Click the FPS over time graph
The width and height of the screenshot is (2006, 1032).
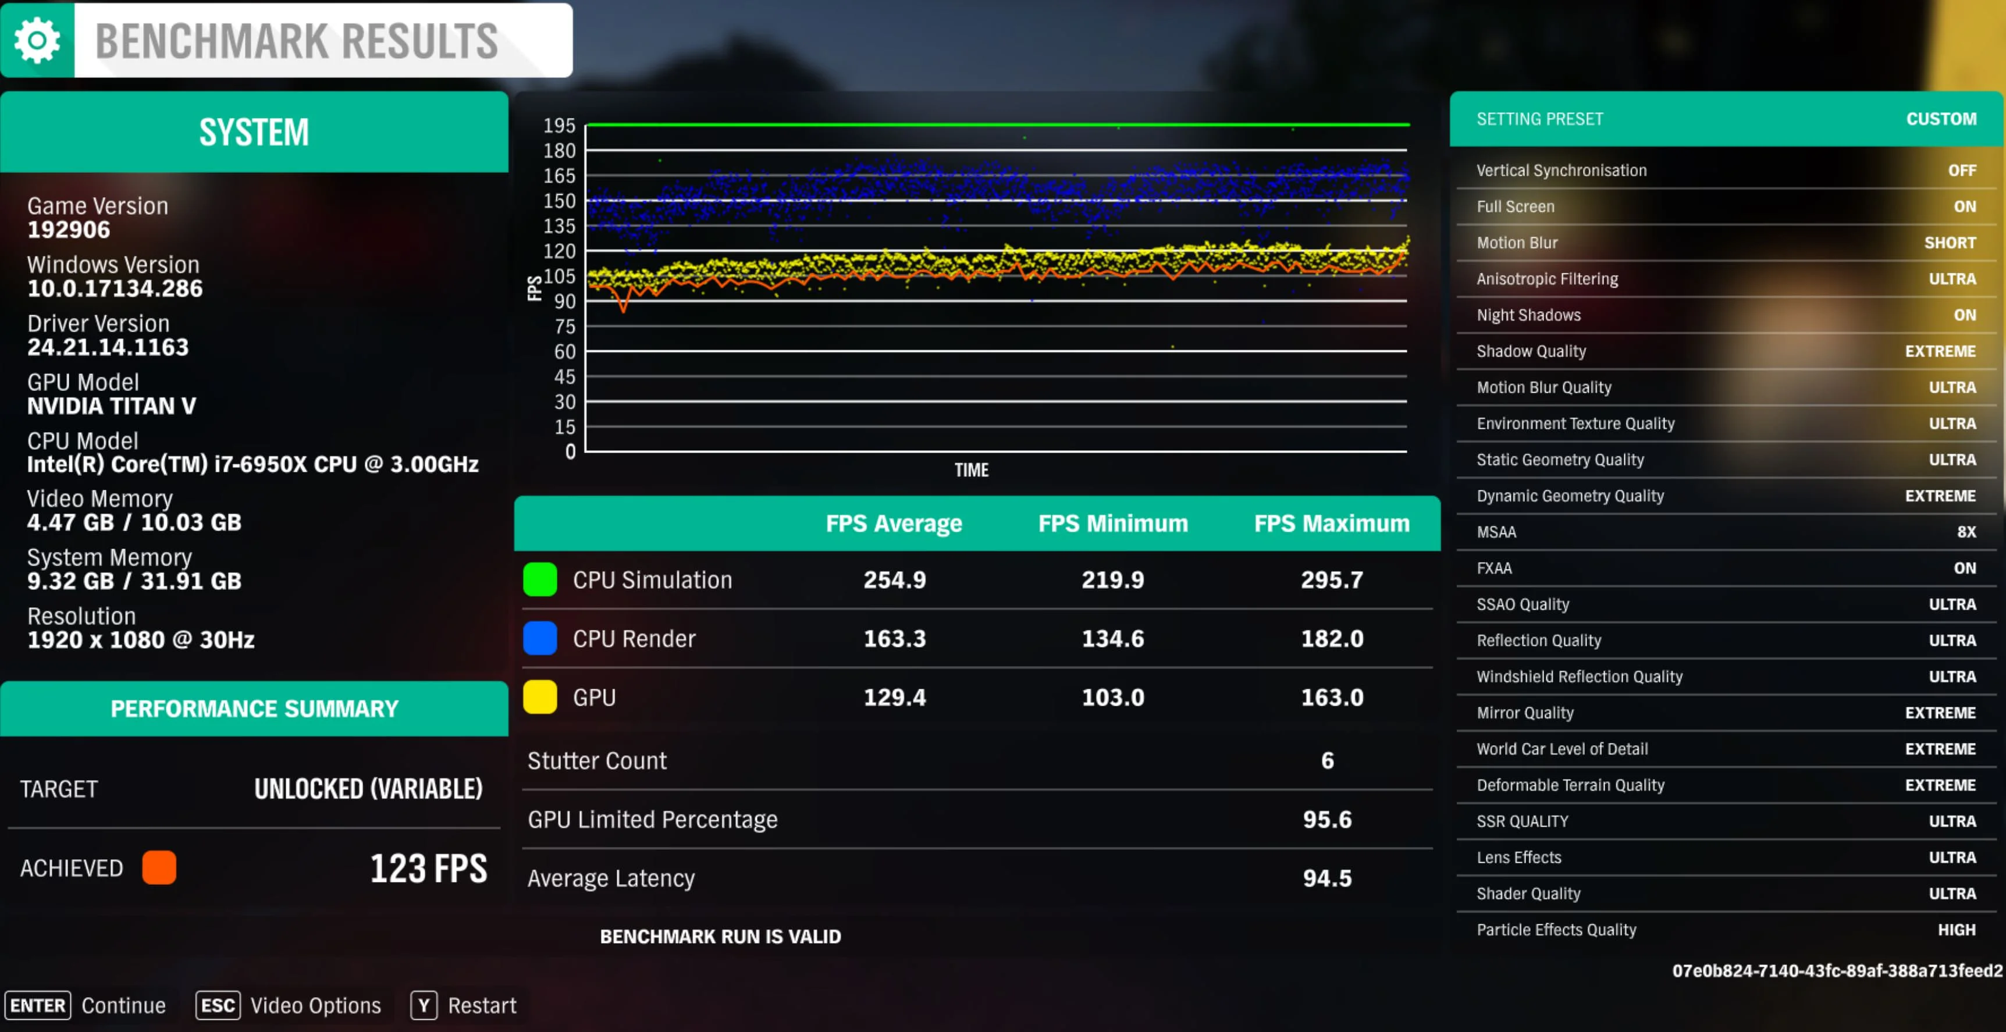click(996, 288)
